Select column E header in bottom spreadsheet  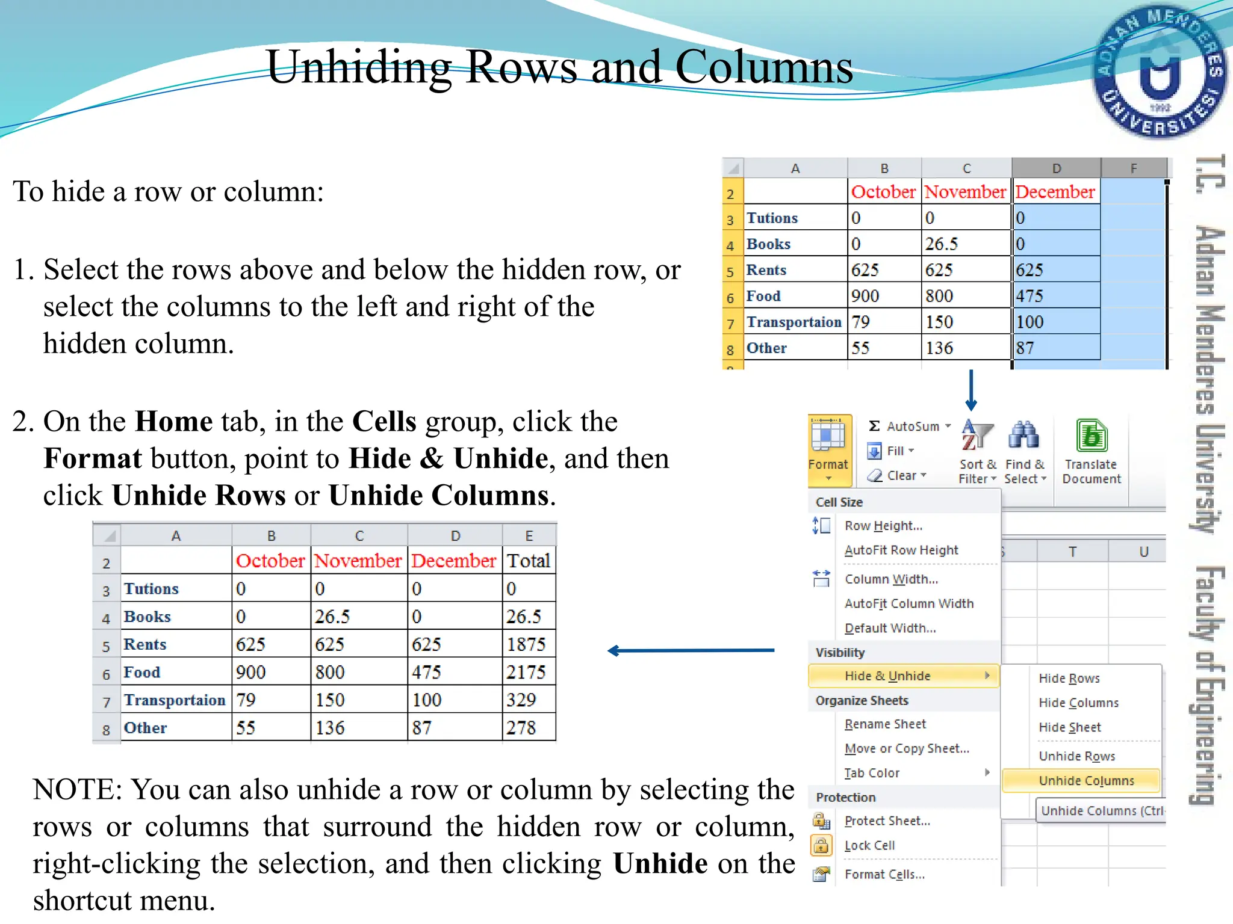coord(529,535)
